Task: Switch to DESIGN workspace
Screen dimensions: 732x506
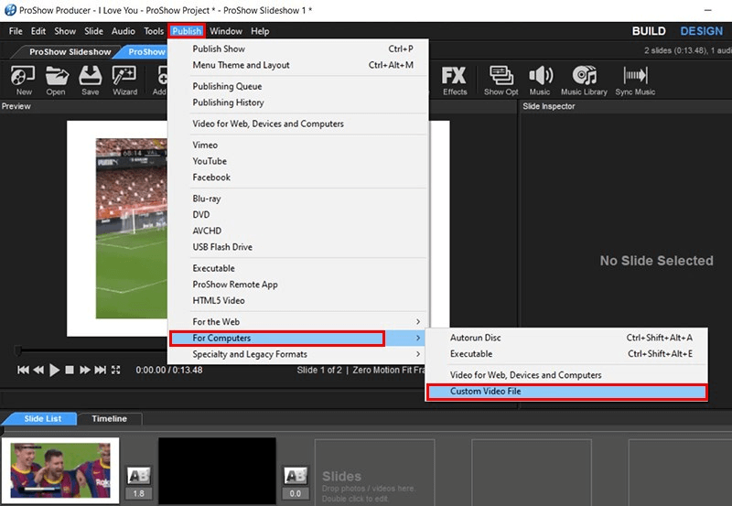Action: tap(701, 31)
